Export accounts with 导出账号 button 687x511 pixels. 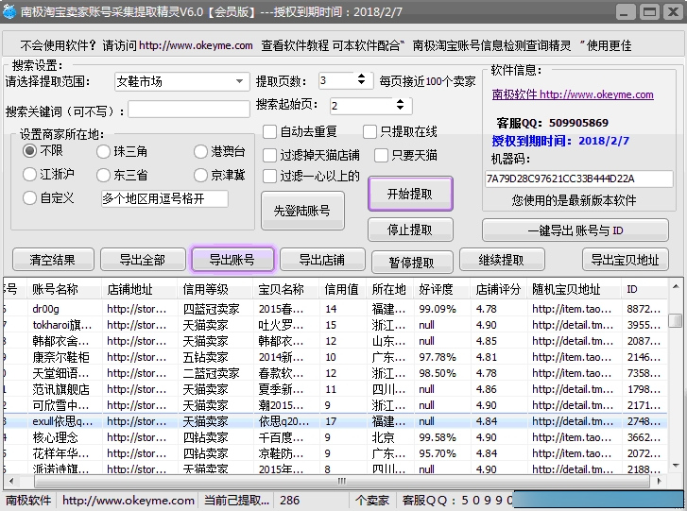coord(232,260)
